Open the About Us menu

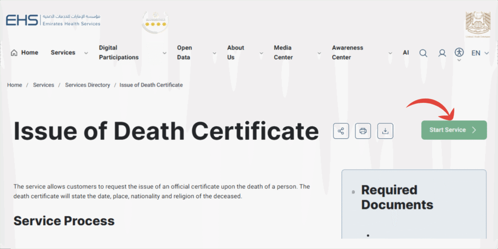(235, 52)
